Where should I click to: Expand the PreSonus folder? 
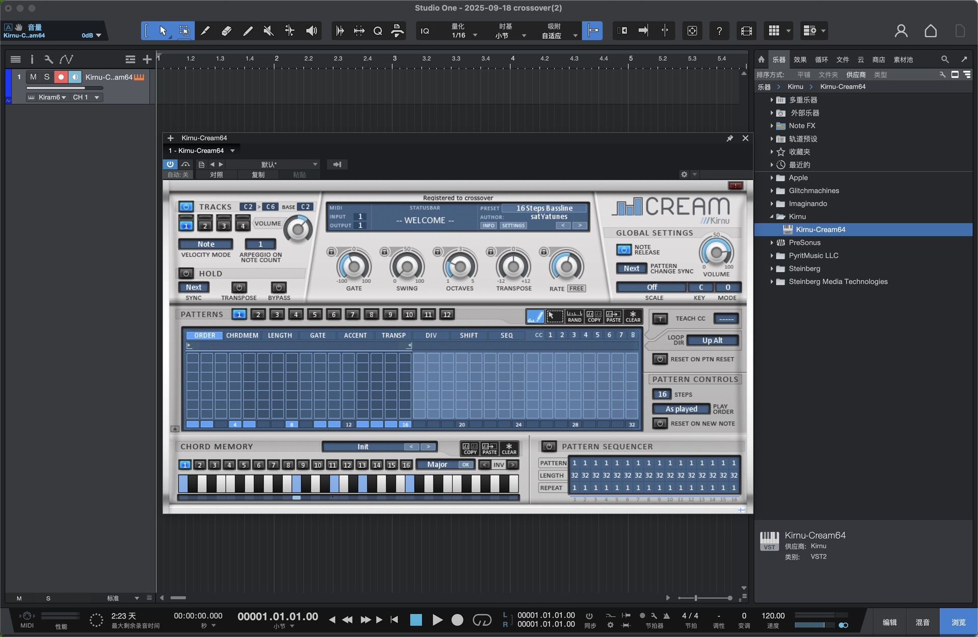pyautogui.click(x=772, y=243)
